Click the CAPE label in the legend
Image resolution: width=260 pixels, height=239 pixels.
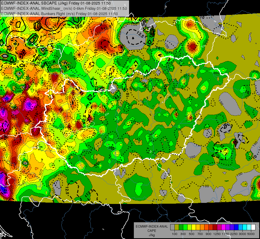tap(152, 231)
